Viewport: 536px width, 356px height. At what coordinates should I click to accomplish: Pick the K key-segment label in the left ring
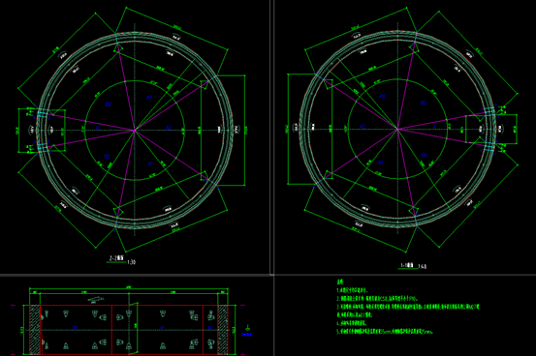tap(98, 129)
